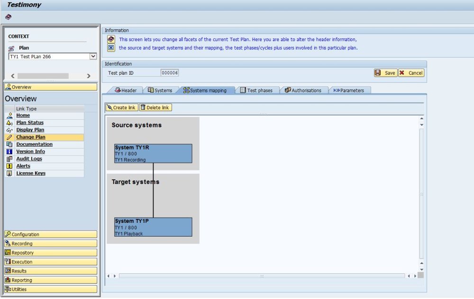Expand the Execution section
Image resolution: width=474 pixels, height=299 pixels.
pos(51,262)
